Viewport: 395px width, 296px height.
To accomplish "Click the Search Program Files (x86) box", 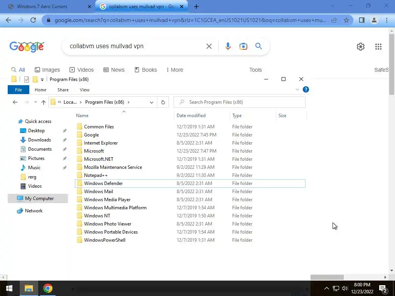I will point(239,102).
